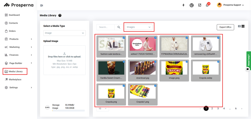This screenshot has width=251, height=119.
Task: Open the lightning bolt quick actions icon
Action: coord(183,5)
